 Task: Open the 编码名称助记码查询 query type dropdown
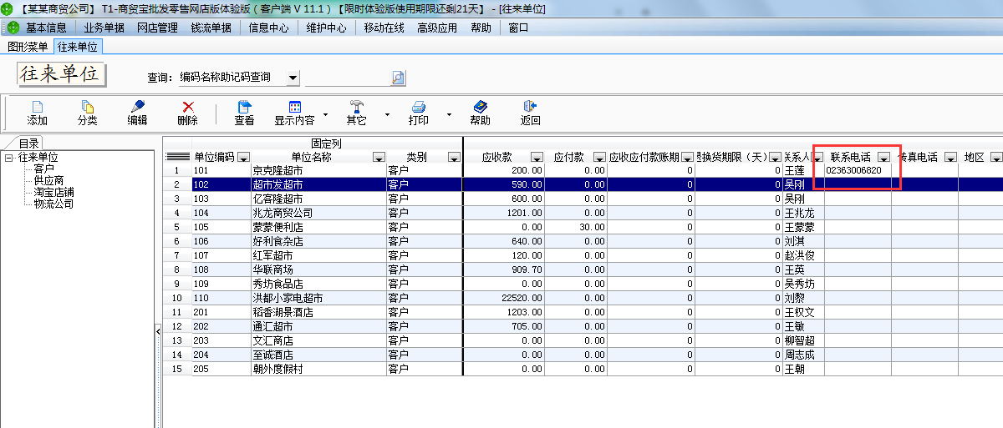[293, 78]
